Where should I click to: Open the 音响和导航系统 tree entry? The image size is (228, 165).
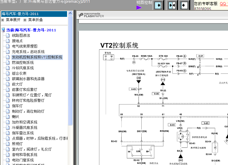click(24, 155)
